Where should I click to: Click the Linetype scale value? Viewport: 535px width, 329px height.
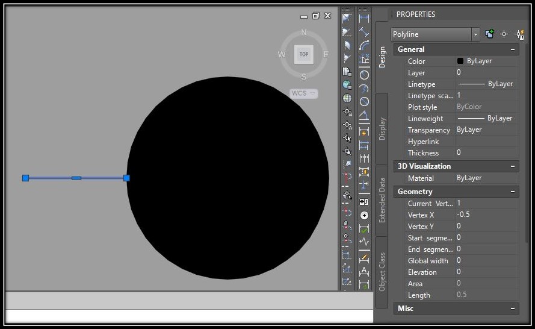click(487, 95)
